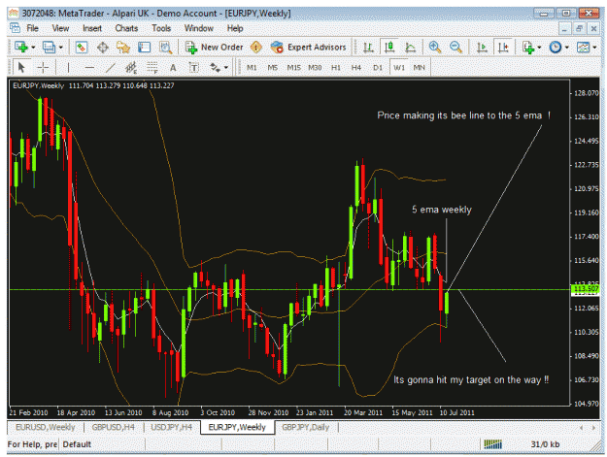
Task: Open the Window menu
Action: coord(198,28)
